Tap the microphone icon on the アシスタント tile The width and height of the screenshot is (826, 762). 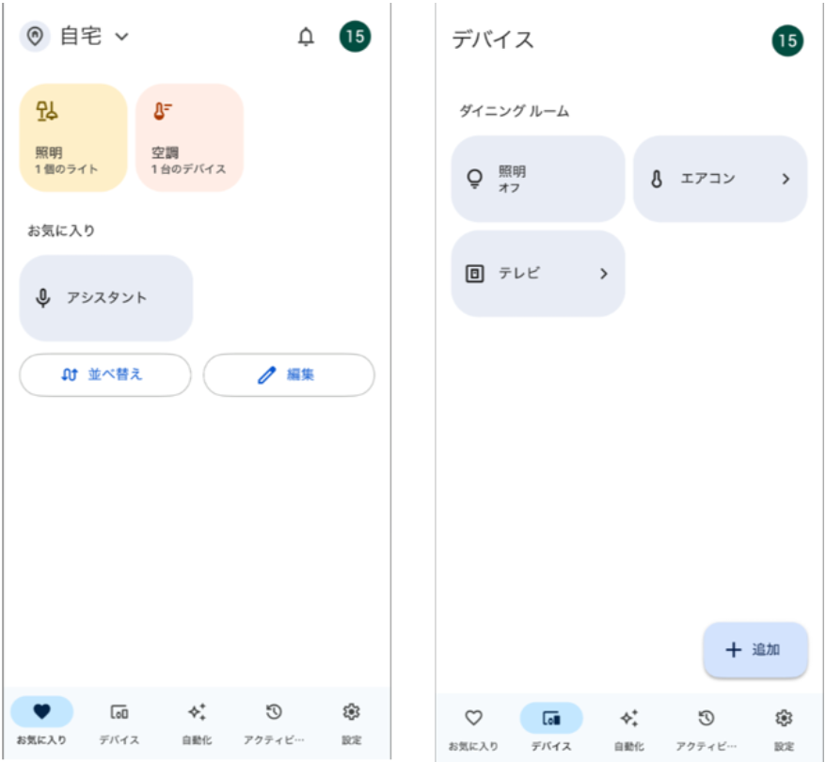point(43,298)
